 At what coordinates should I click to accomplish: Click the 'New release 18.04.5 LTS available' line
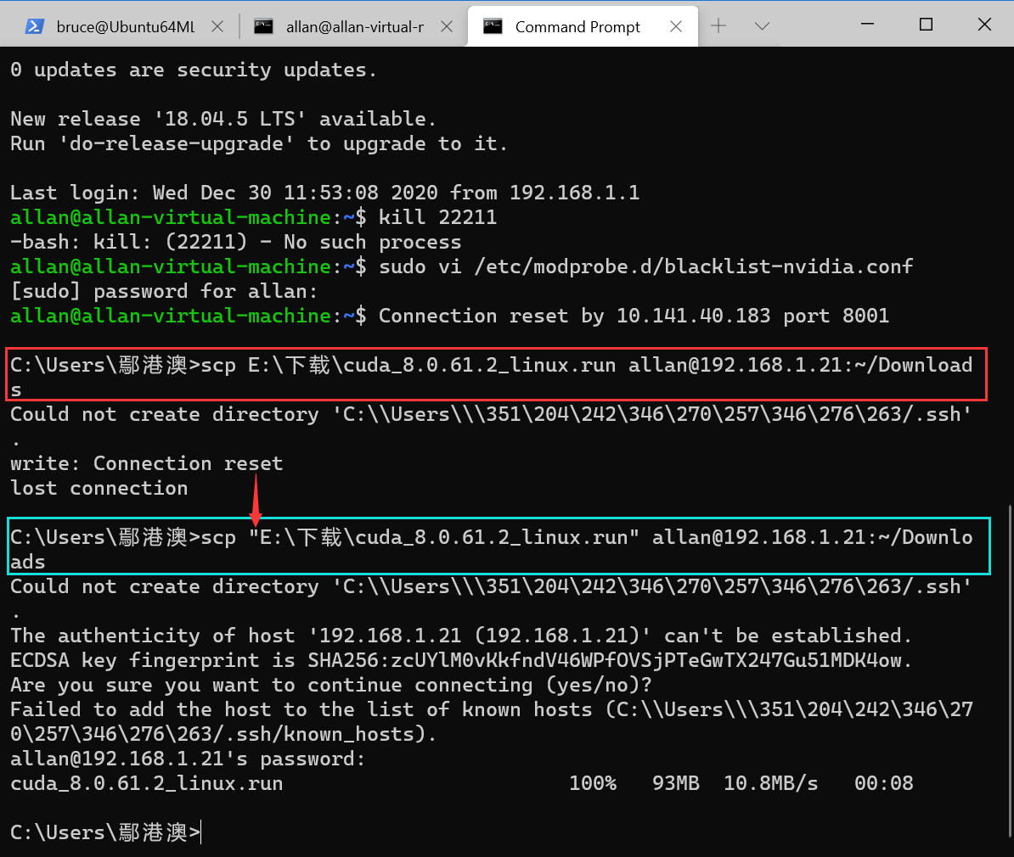click(x=223, y=119)
